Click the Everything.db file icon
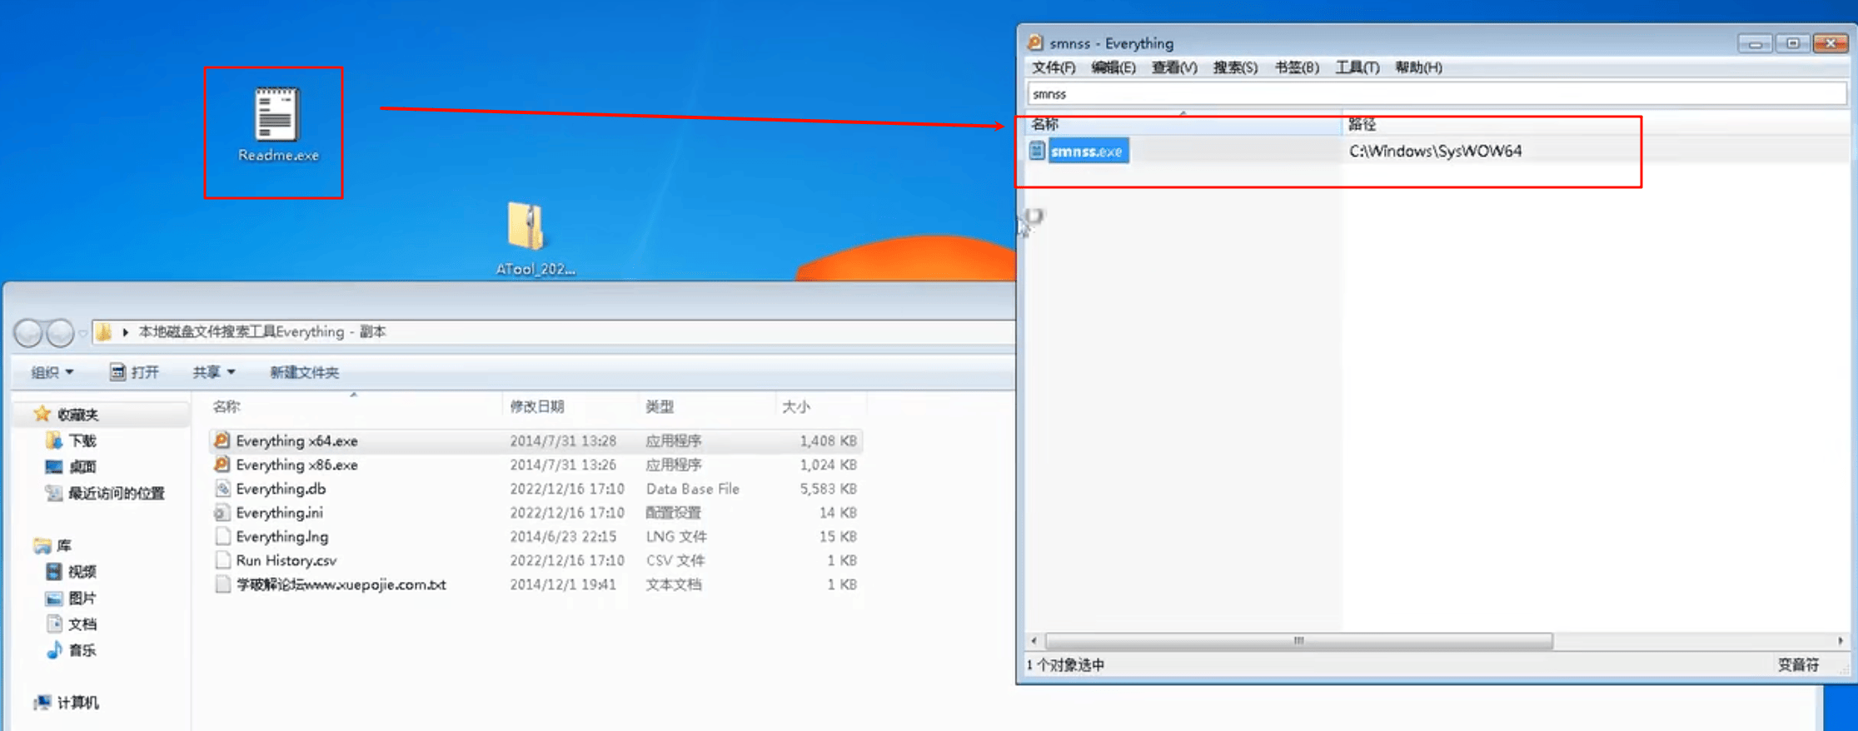Screen dimensions: 1858x731 222,489
